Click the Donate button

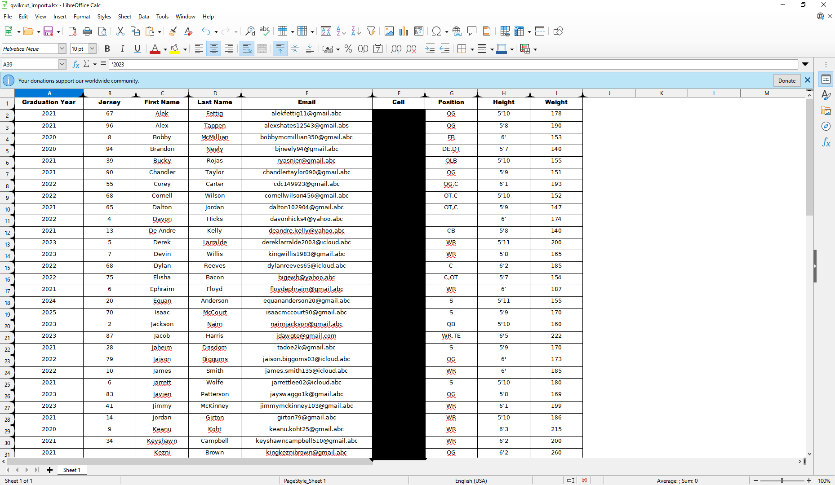786,81
